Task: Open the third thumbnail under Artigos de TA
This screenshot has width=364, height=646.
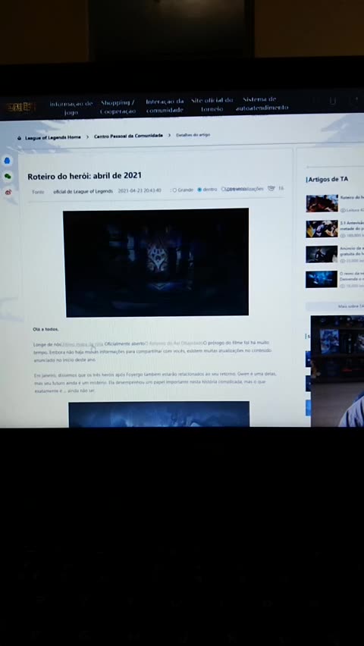Action: coord(322,254)
